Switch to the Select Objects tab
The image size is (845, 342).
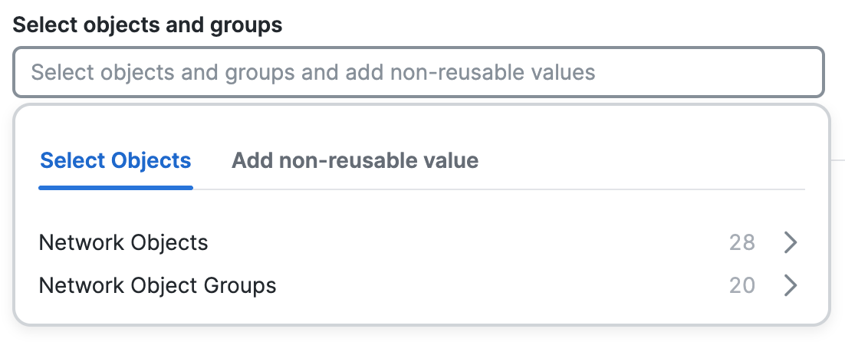(116, 161)
